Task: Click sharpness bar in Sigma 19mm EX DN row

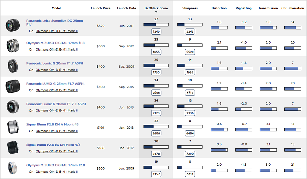Action: (x=190, y=147)
